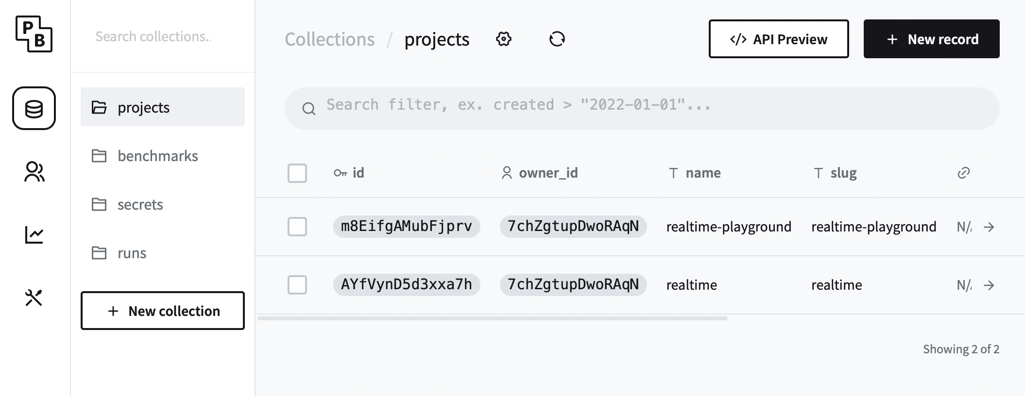The width and height of the screenshot is (1025, 396).
Task: Click the horizontal table scrollbar
Action: click(493, 318)
